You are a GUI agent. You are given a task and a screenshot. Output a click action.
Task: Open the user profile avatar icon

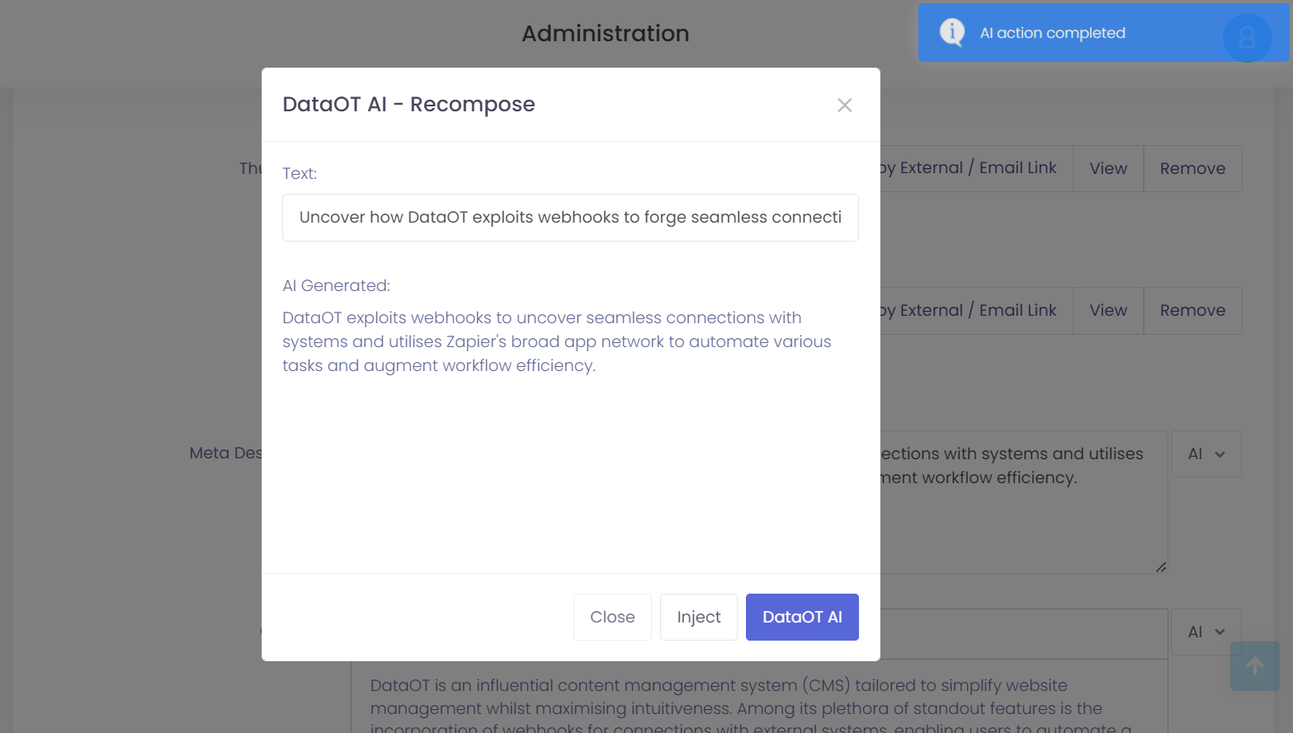pyautogui.click(x=1246, y=37)
